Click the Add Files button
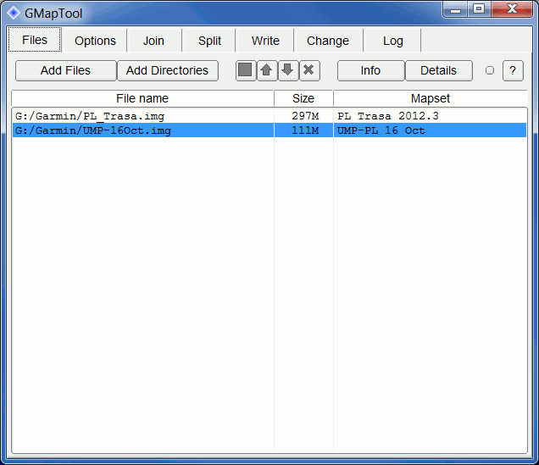This screenshot has width=539, height=465. tap(65, 71)
